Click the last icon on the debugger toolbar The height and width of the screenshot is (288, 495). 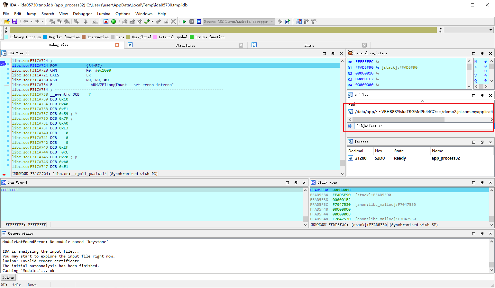(314, 22)
